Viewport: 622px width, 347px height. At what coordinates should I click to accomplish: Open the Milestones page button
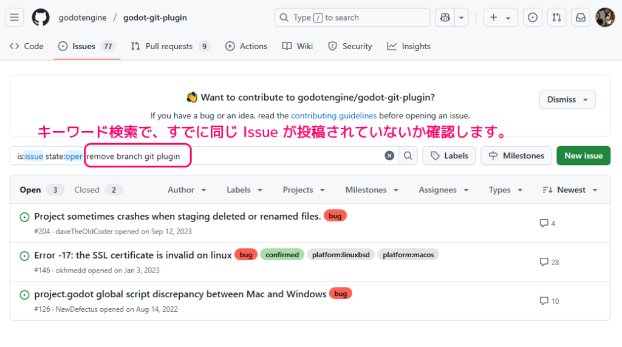pyautogui.click(x=516, y=156)
